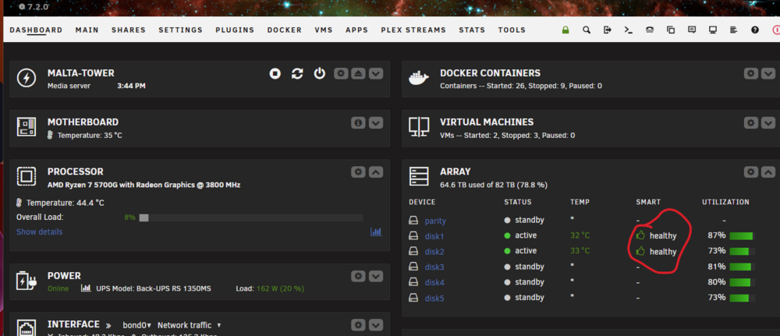Open the Network traffic dropdown
The width and height of the screenshot is (780, 336).
(x=190, y=325)
